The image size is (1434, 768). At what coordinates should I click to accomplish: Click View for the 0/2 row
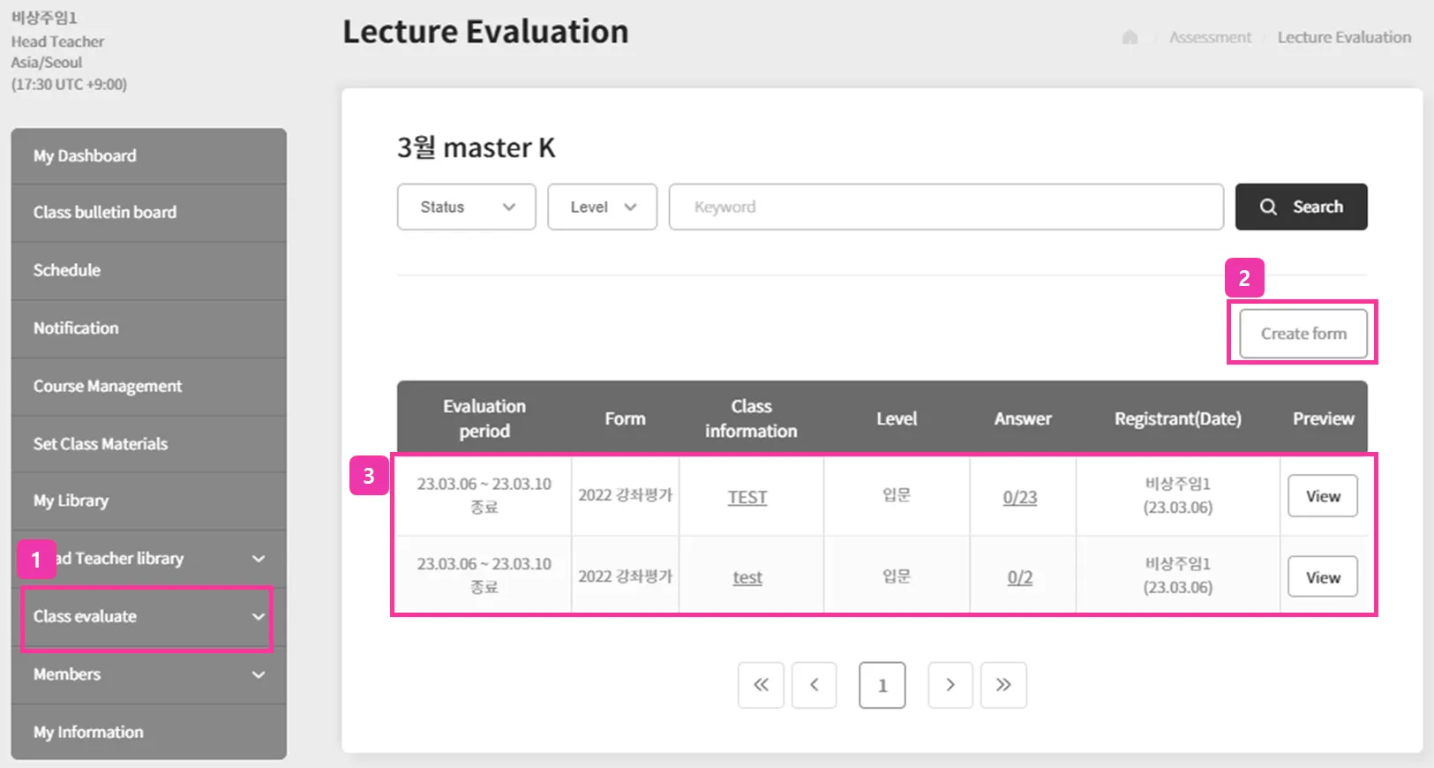click(1322, 577)
